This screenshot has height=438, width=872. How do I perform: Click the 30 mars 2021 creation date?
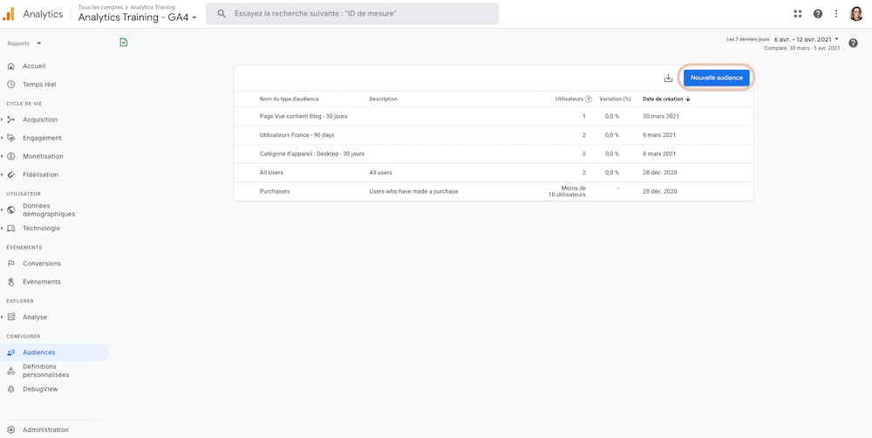tap(661, 116)
